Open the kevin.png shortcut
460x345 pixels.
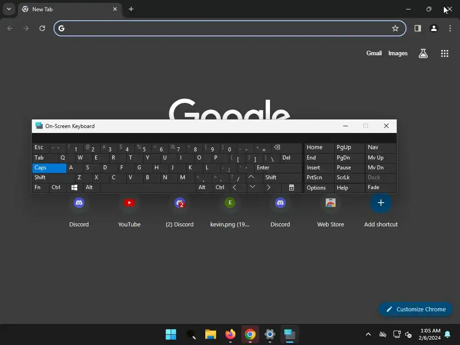click(230, 211)
